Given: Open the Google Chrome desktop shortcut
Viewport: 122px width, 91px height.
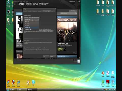Looking at the screenshot, I should click(x=9, y=83).
